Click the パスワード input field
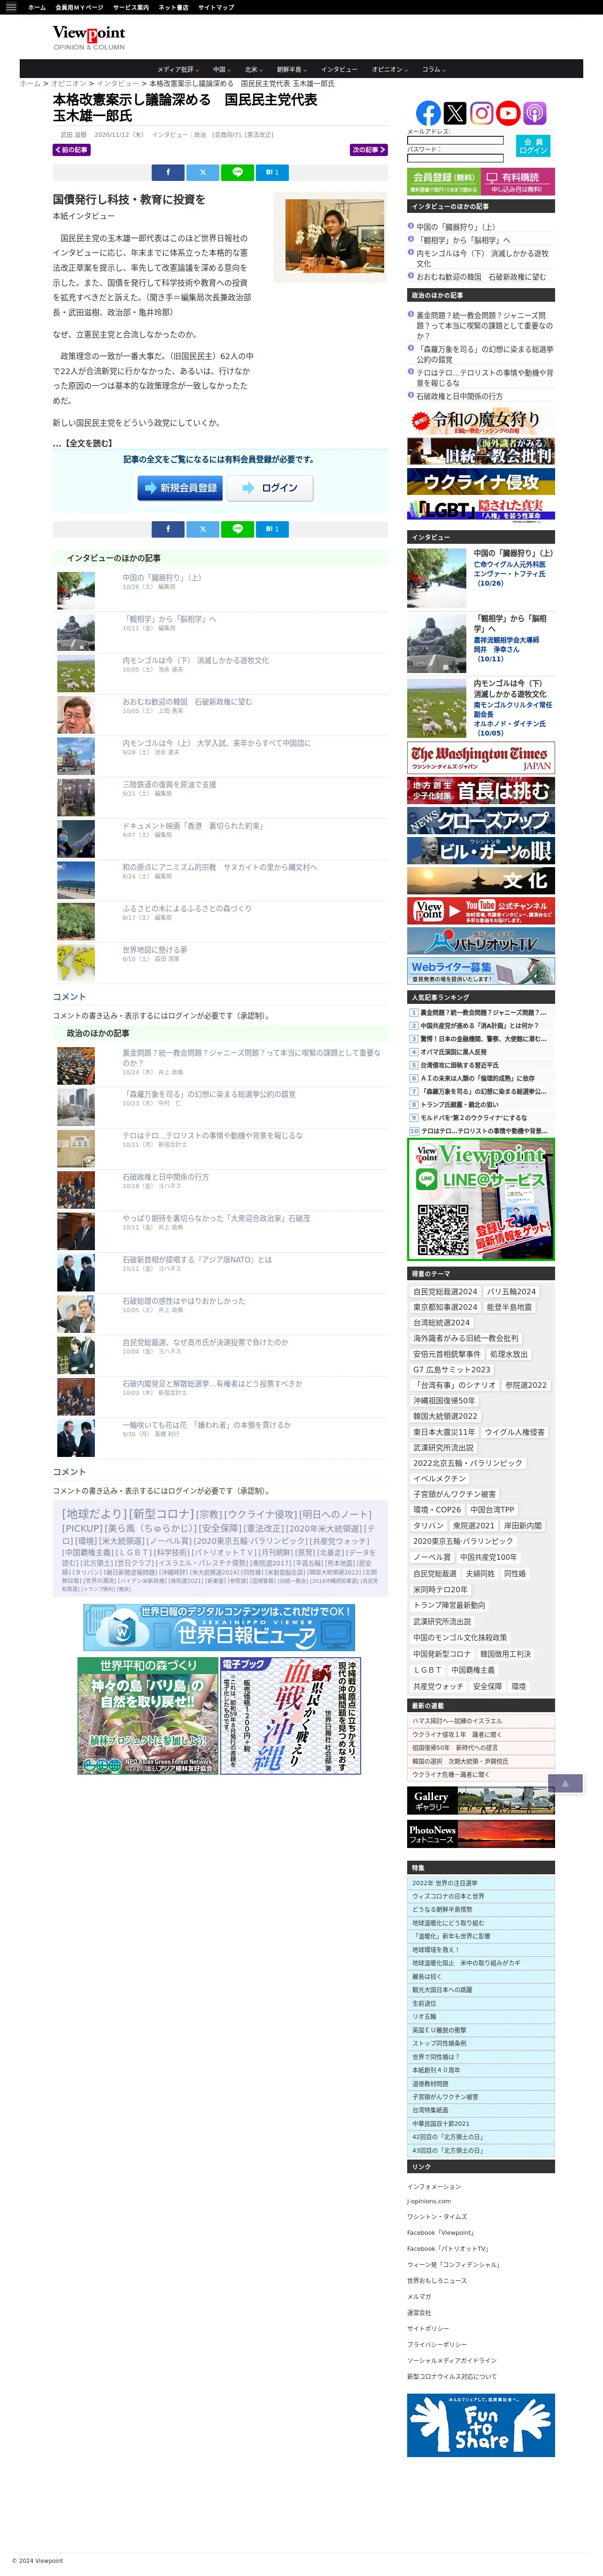Screen dimensions: 603x2576 click(x=455, y=158)
